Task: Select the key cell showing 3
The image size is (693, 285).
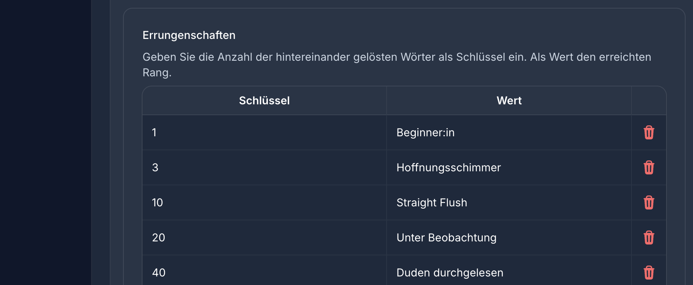Action: (264, 167)
